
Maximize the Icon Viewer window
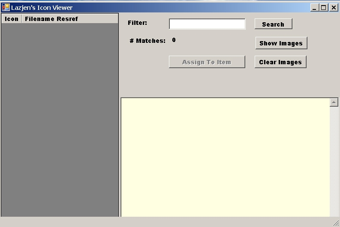[x=324, y=8]
